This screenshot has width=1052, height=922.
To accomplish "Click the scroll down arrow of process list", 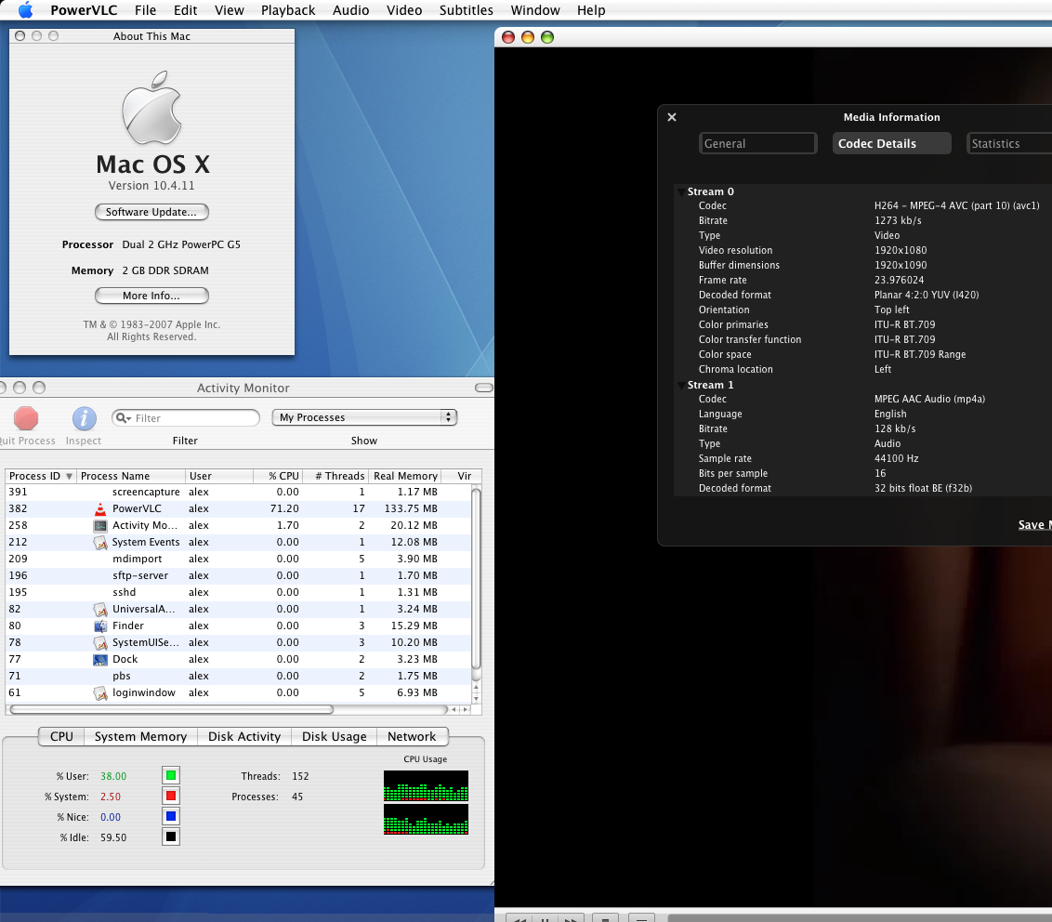I will click(x=477, y=699).
